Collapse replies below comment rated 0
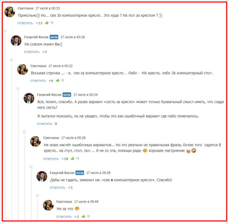The image size is (229, 223). point(24,132)
